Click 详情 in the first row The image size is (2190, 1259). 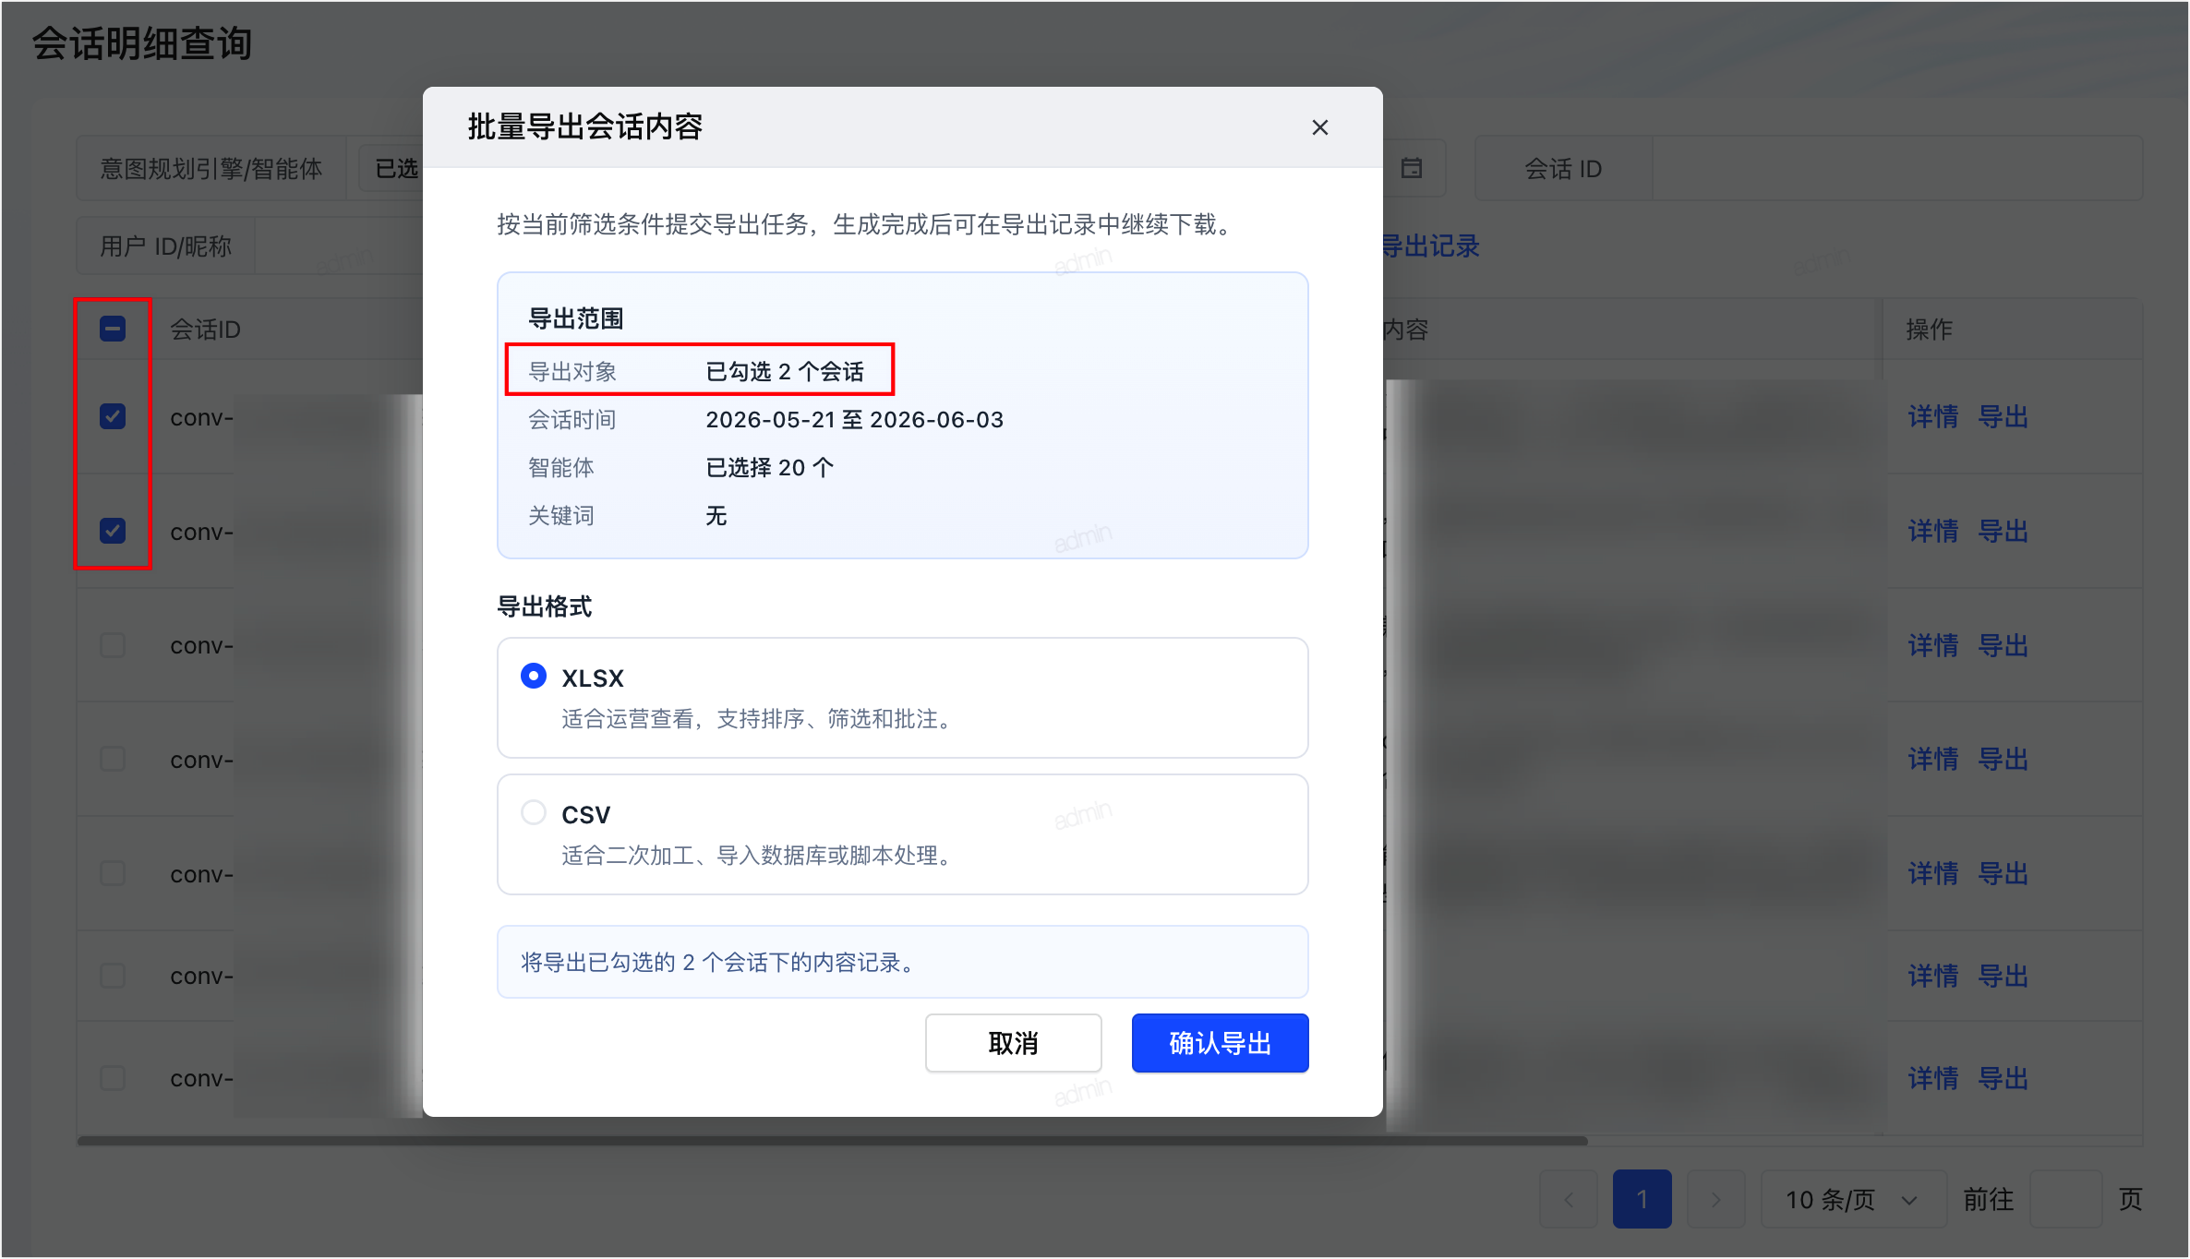coord(1933,416)
